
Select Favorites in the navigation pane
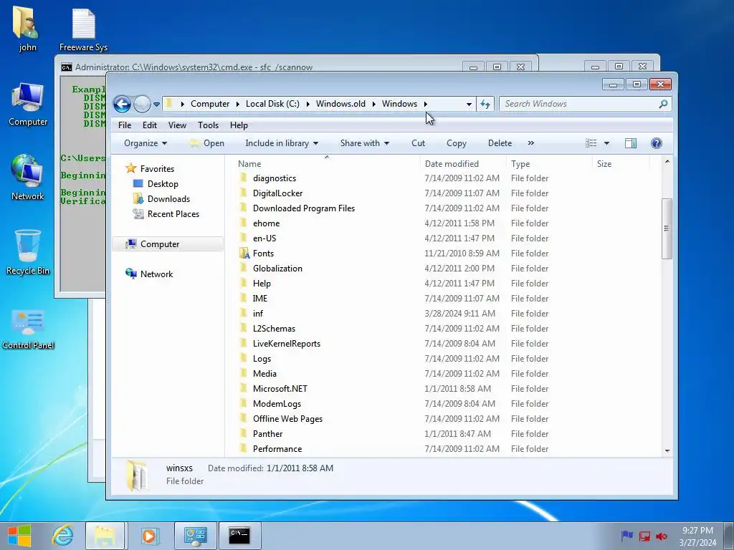point(157,169)
